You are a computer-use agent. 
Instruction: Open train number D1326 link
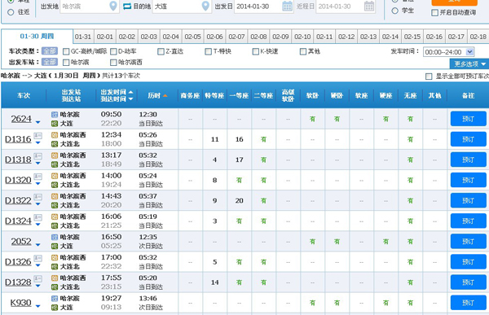coord(18,262)
